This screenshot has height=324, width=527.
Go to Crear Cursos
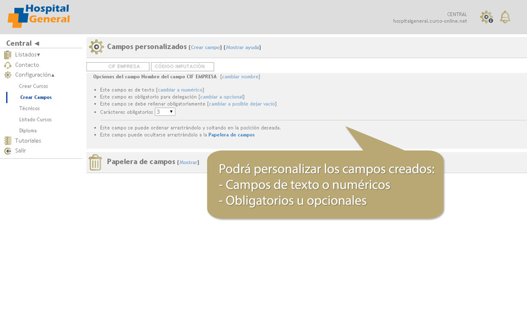tap(33, 86)
